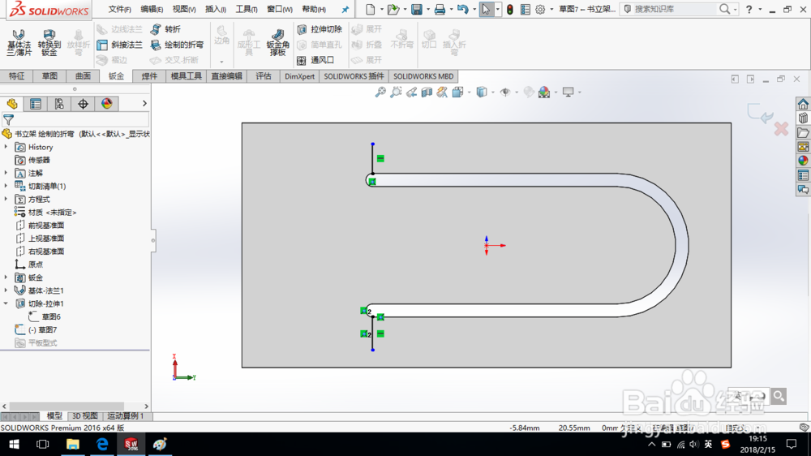Viewport: 811px width, 456px height.
Task: Click the Vent tool (通风口)
Action: [315, 60]
